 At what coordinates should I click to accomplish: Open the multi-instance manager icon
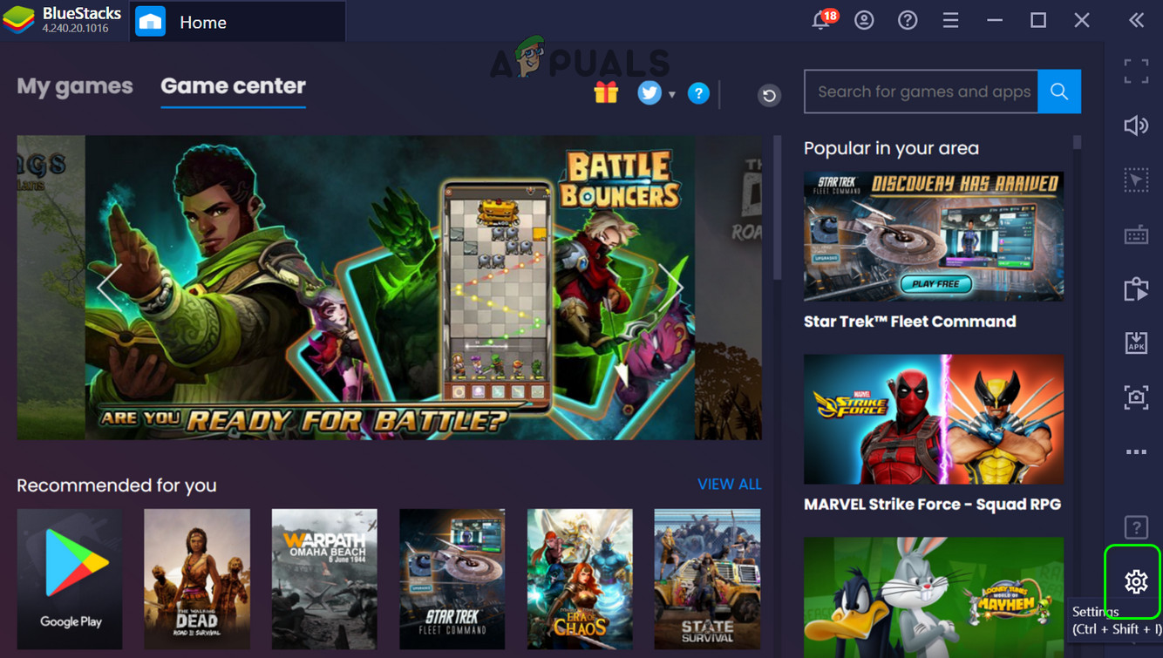(x=1136, y=288)
